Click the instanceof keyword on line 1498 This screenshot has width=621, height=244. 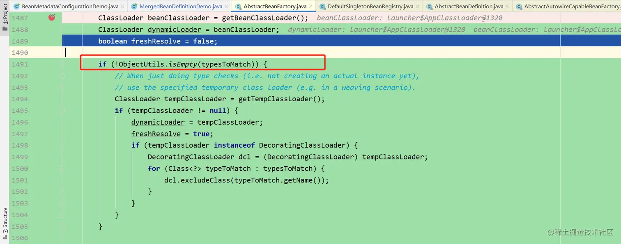tap(234, 145)
